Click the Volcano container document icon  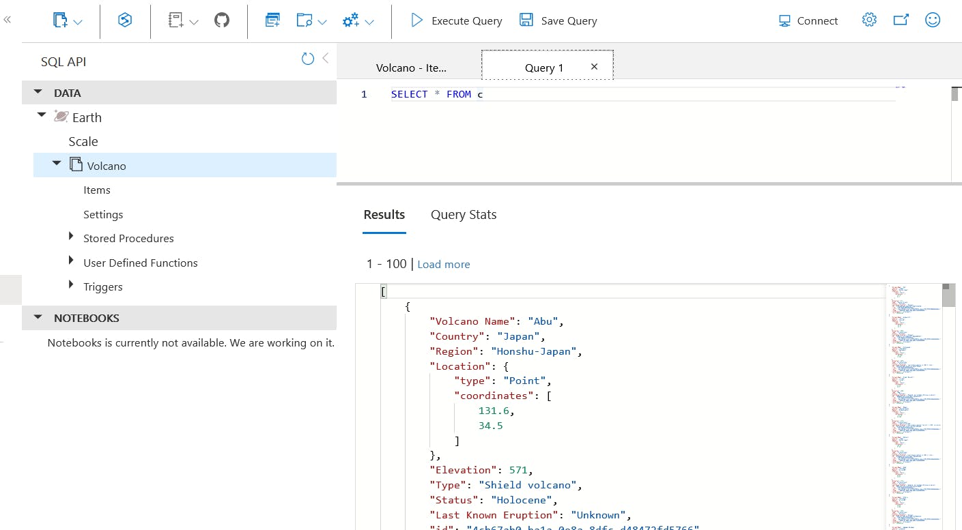pos(76,164)
